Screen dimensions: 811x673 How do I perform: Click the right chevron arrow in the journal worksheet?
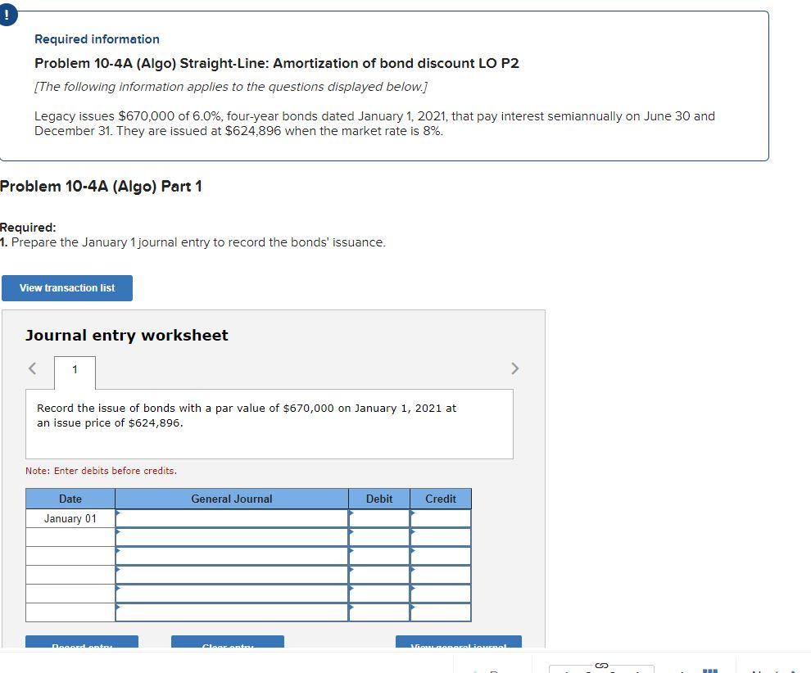(515, 368)
